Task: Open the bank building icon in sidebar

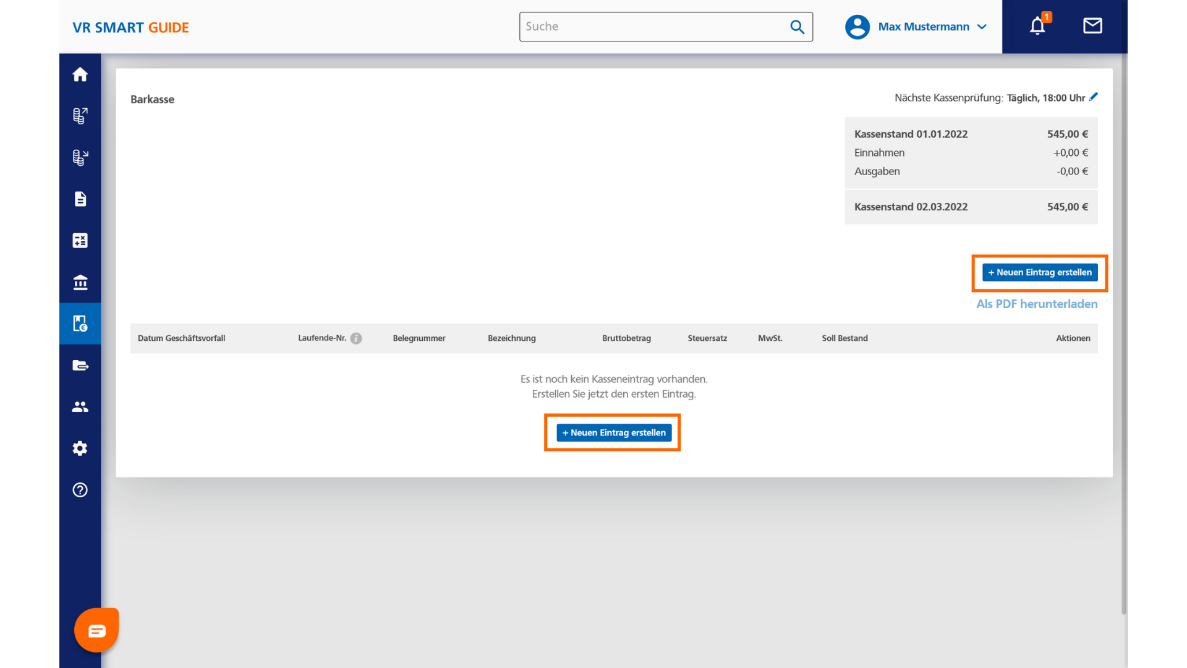Action: pos(80,282)
